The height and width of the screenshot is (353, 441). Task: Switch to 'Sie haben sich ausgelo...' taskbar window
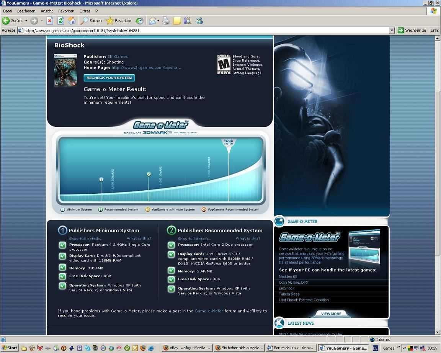tap(239, 348)
